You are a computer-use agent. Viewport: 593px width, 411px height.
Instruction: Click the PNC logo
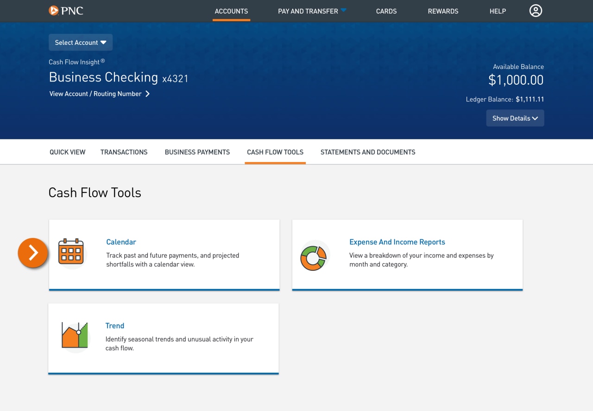coord(66,10)
